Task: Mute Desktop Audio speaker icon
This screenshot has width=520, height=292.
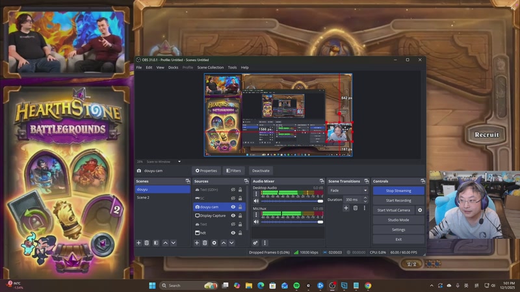Action: point(256,201)
